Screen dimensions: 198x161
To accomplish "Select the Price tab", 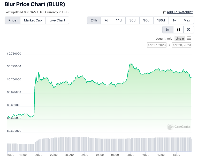I will tap(12, 20).
